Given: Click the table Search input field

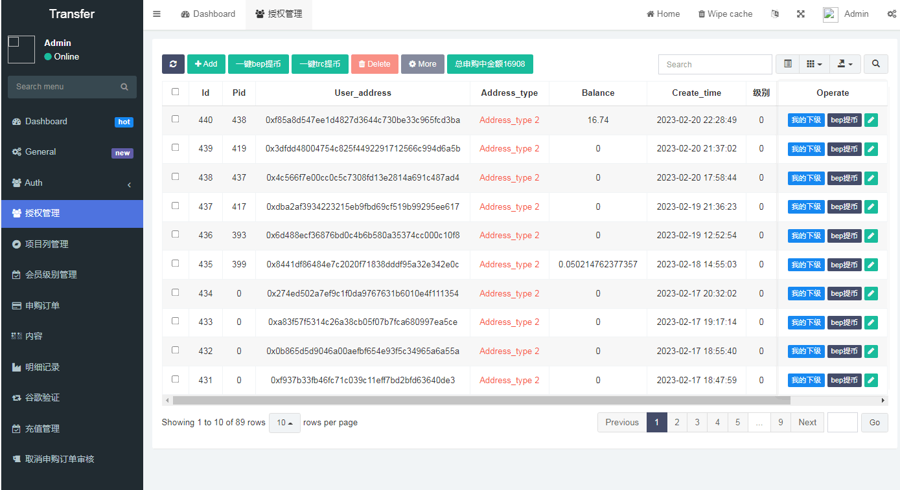Looking at the screenshot, I should tap(715, 64).
